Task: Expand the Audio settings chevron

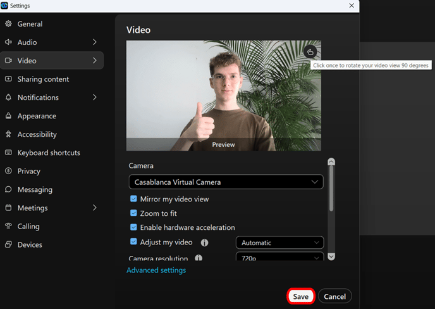Action: [x=95, y=42]
